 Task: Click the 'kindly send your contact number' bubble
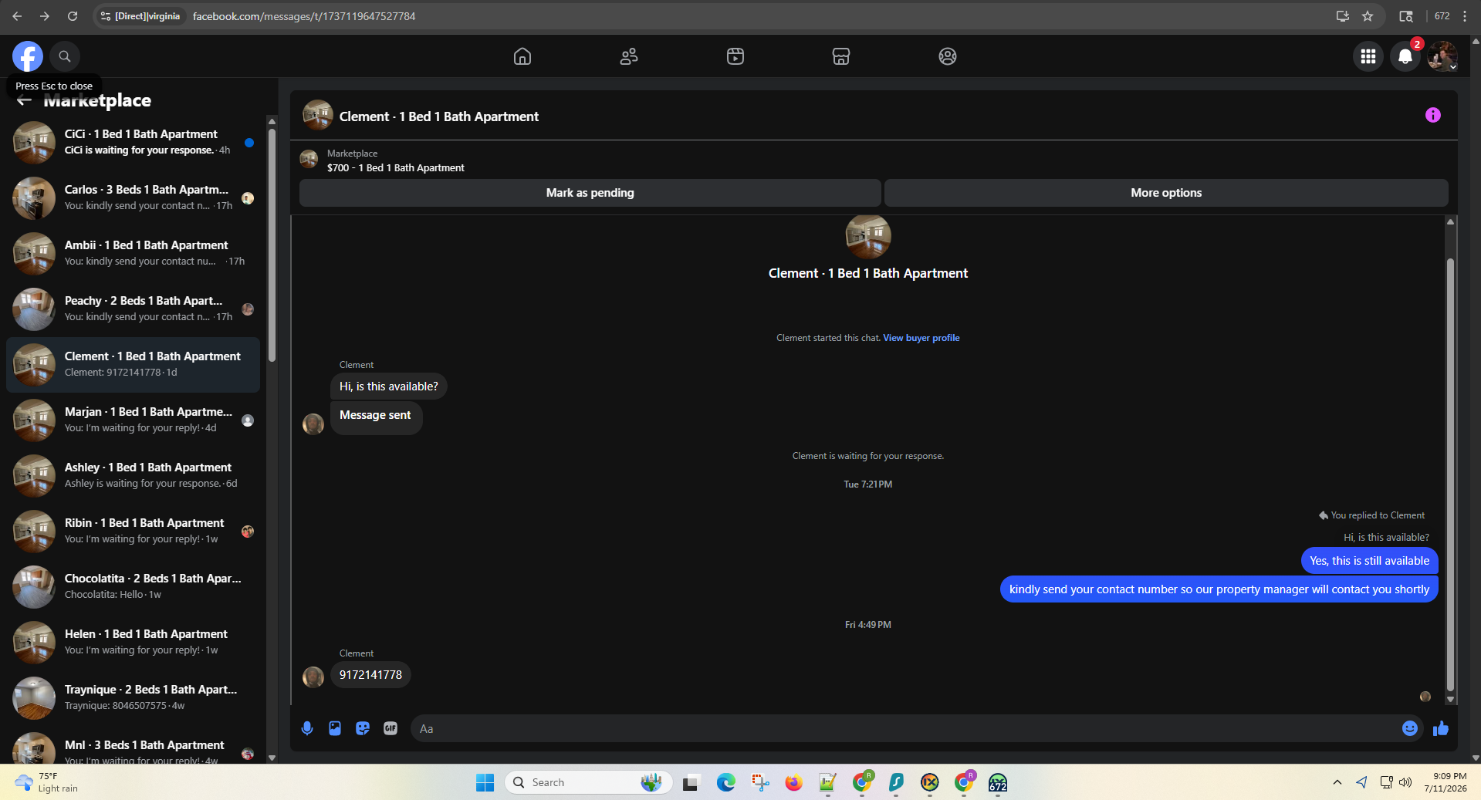[x=1219, y=589]
